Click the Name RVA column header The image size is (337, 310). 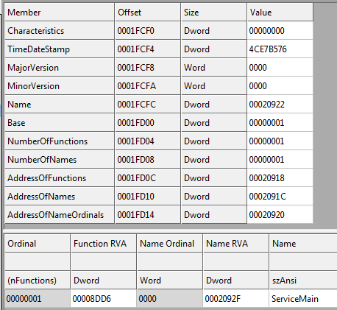point(236,243)
